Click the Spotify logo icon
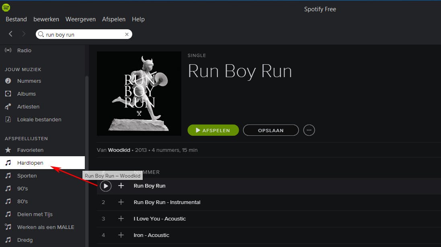The height and width of the screenshot is (247, 441). pos(6,8)
